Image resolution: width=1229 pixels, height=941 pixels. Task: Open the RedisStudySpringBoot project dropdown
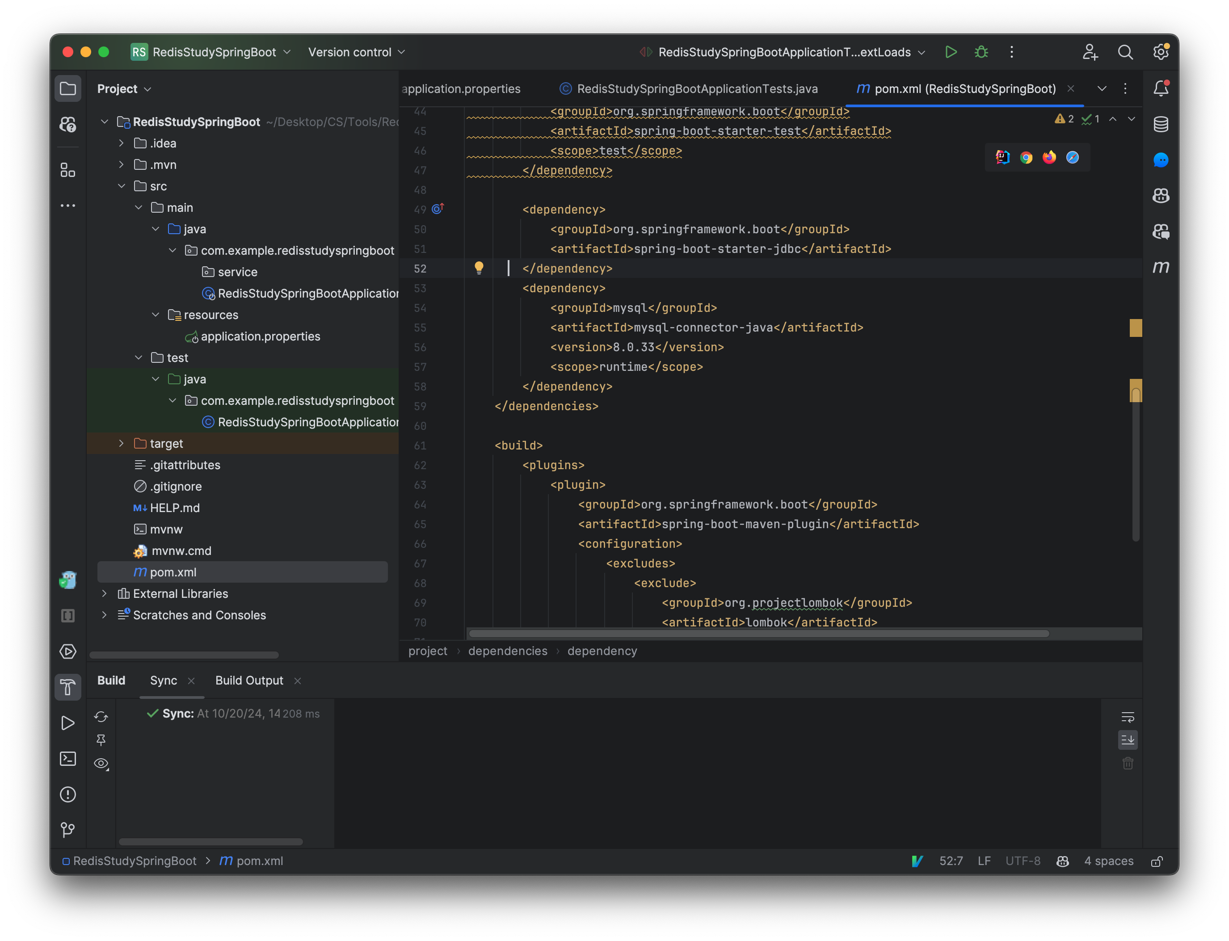pos(211,52)
